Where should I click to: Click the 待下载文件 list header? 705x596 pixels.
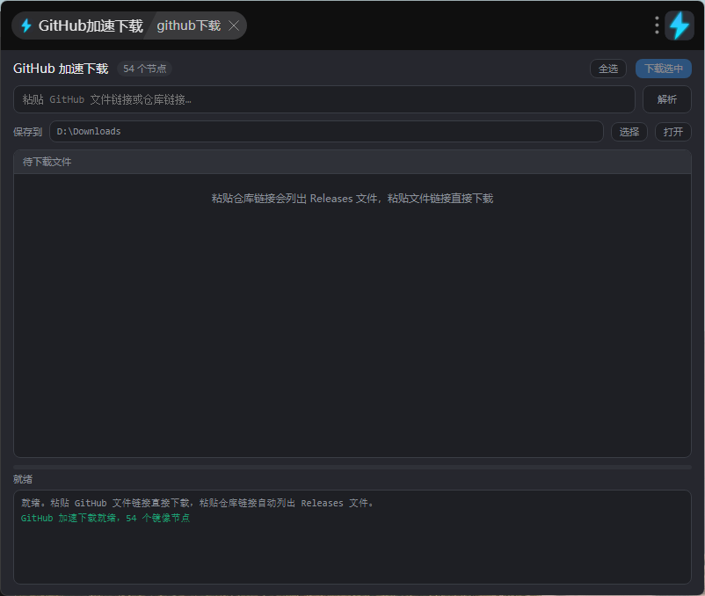(x=352, y=162)
